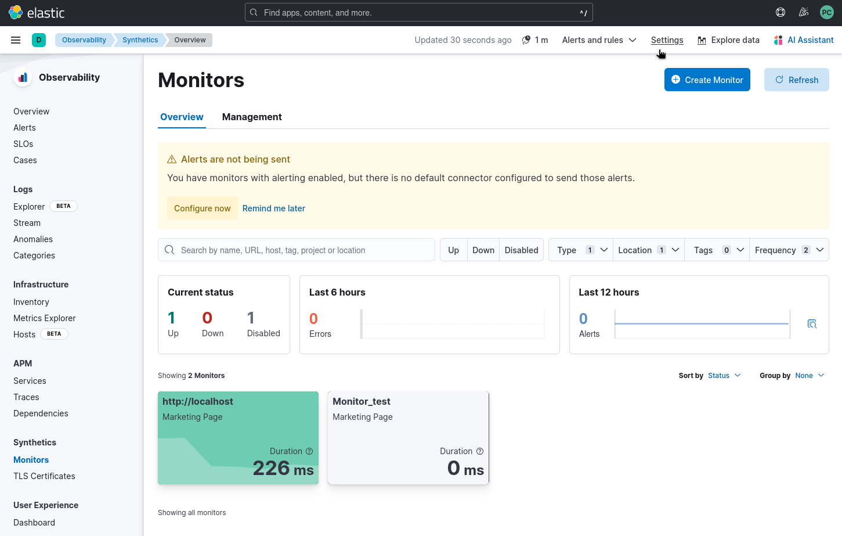The width and height of the screenshot is (842, 536).
Task: Click the inspect alerts icon in Last 12 hours
Action: click(812, 323)
